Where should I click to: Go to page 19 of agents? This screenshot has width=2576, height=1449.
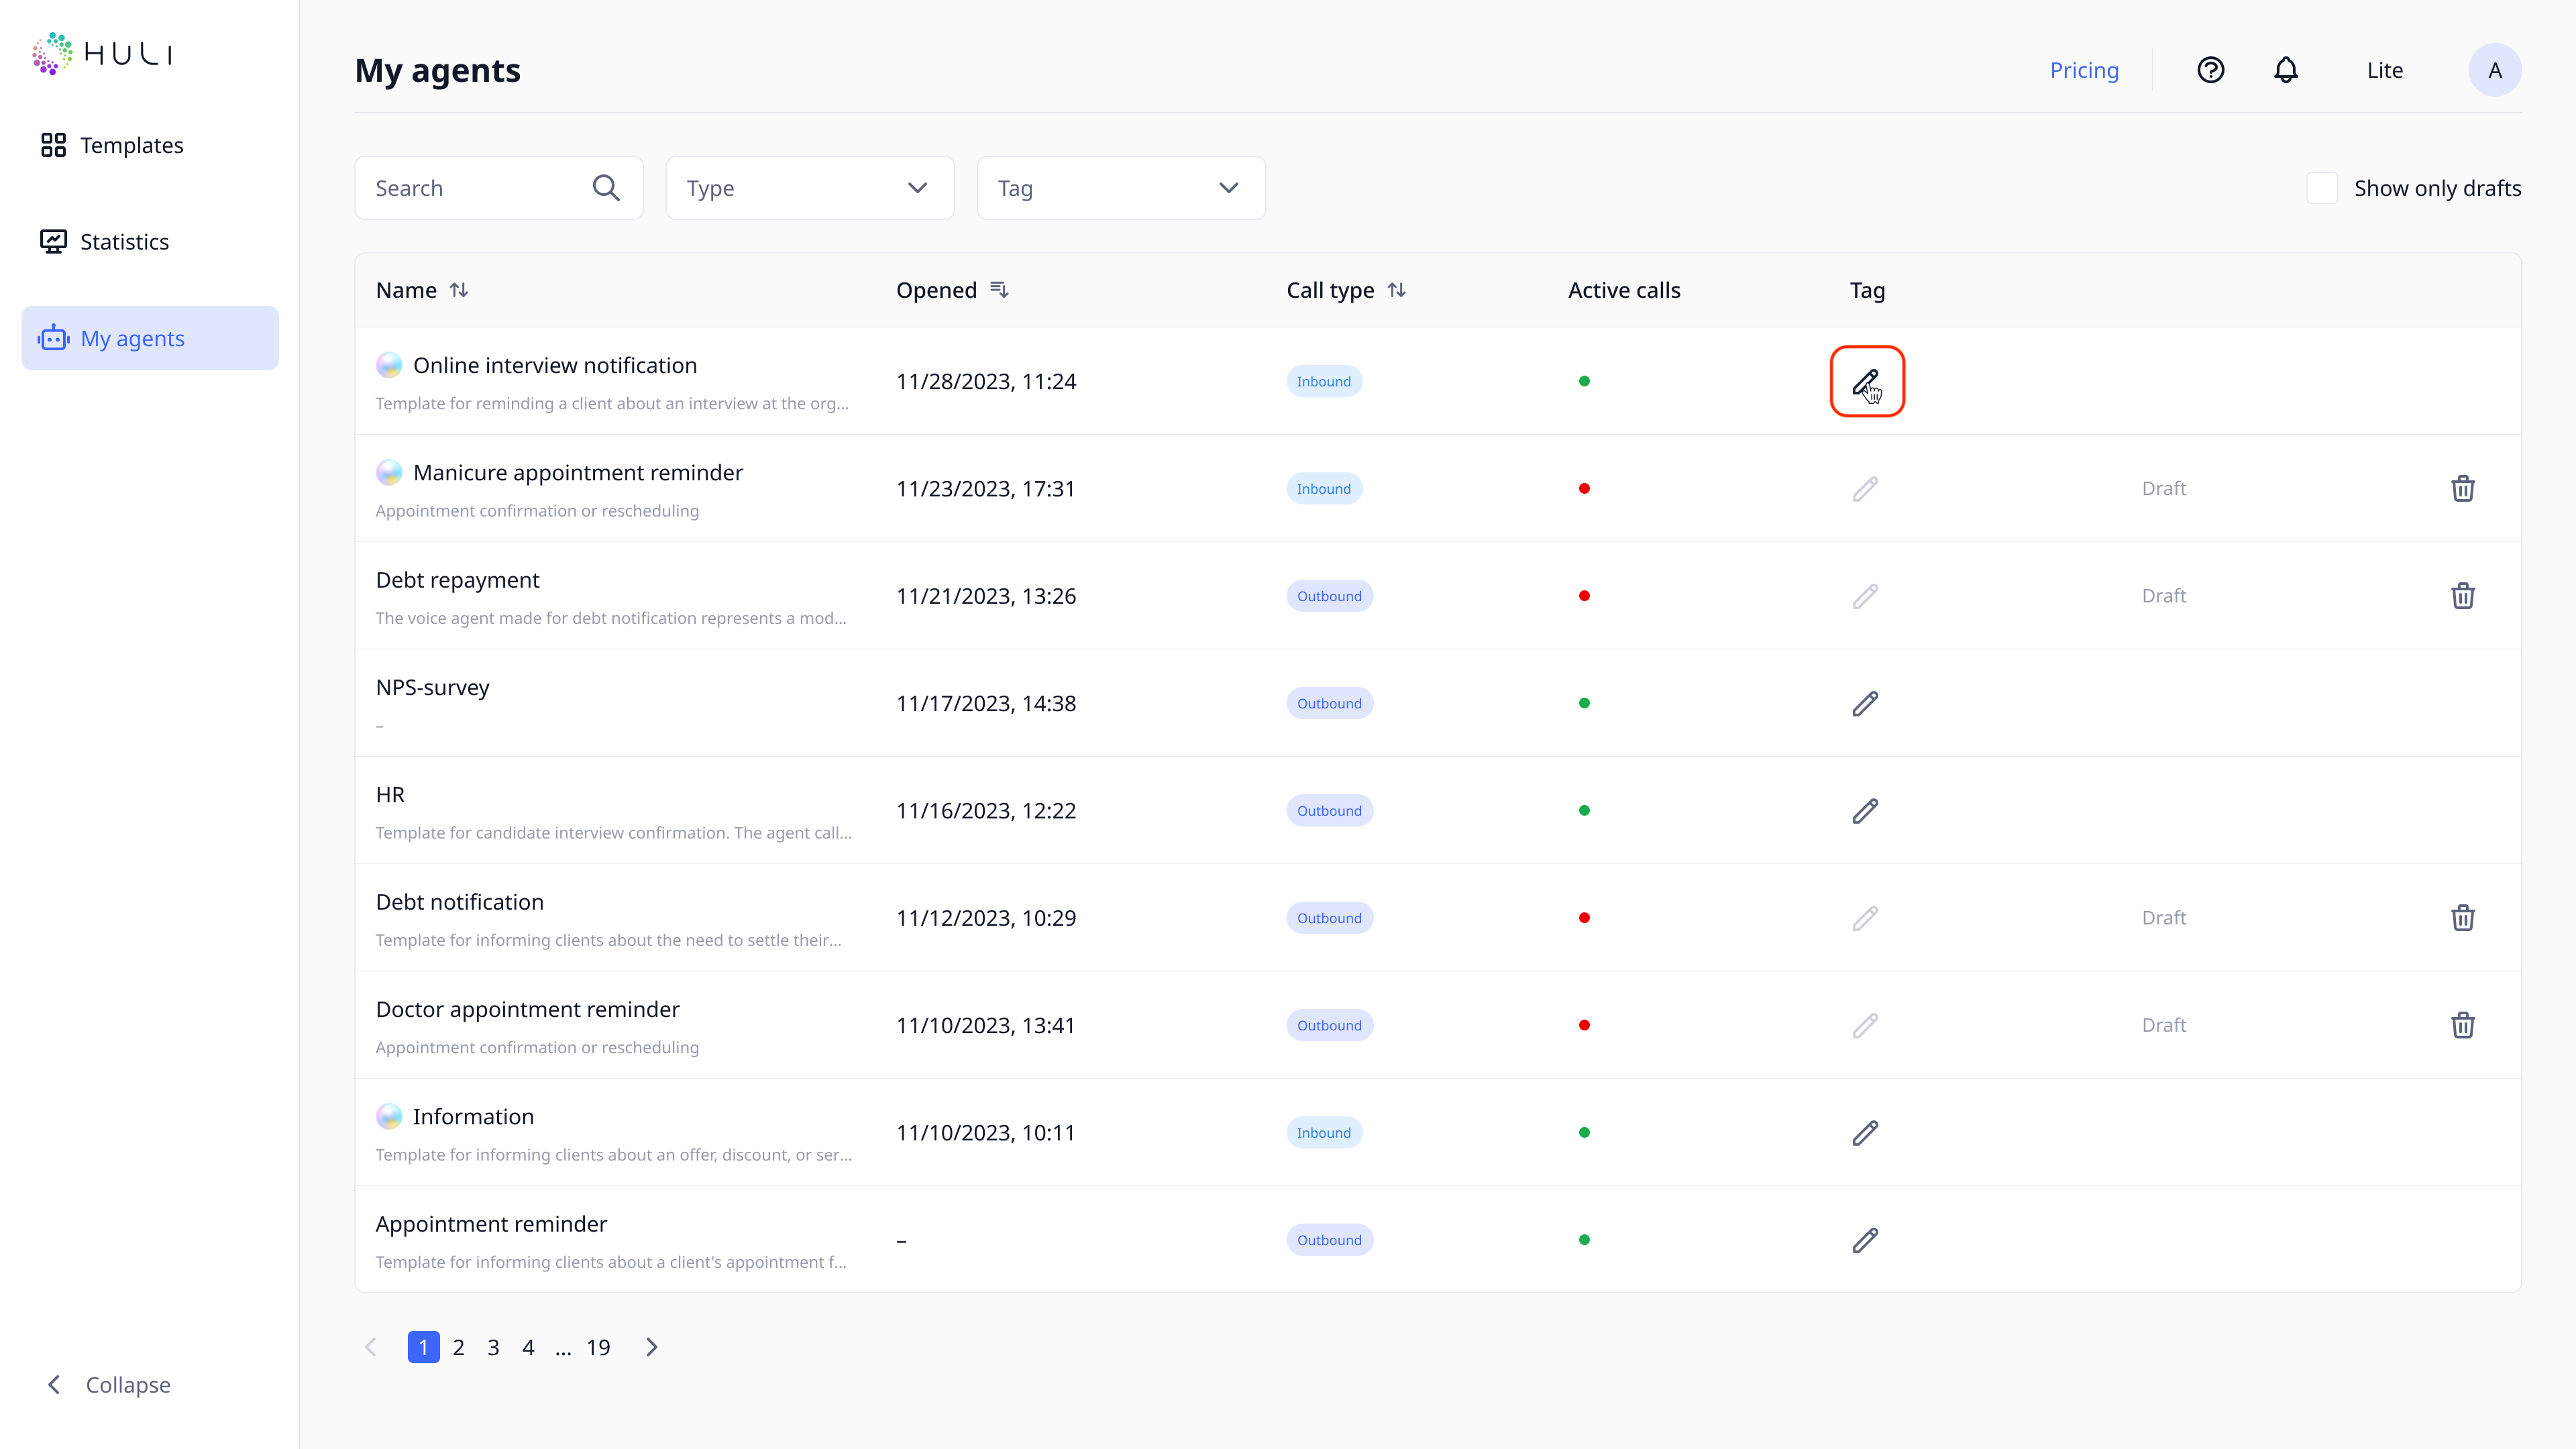pos(598,1348)
